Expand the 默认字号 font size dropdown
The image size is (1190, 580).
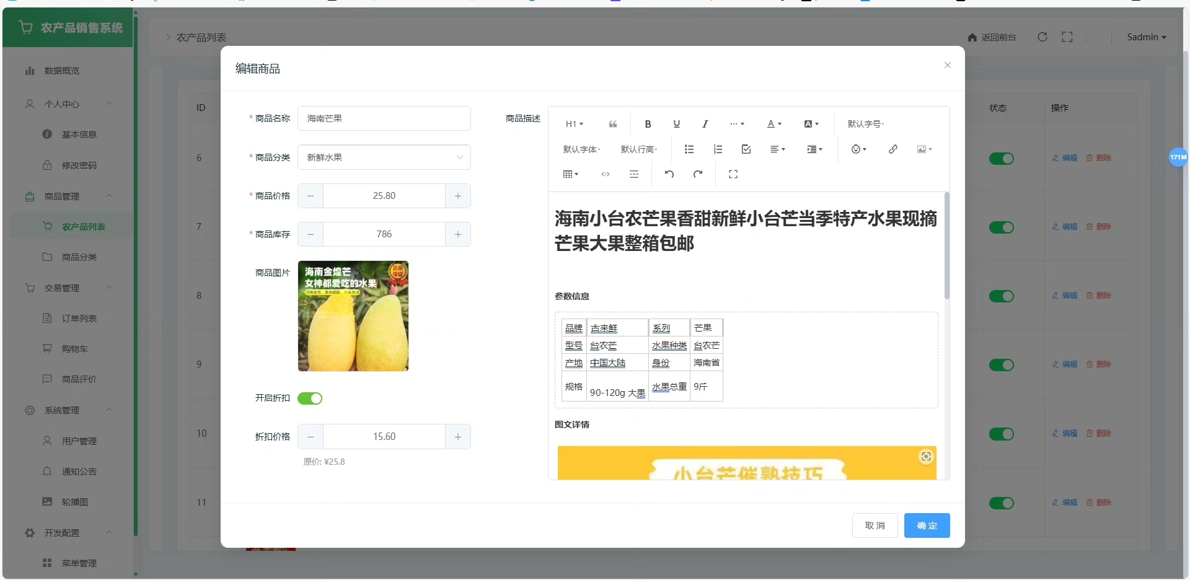tap(865, 124)
